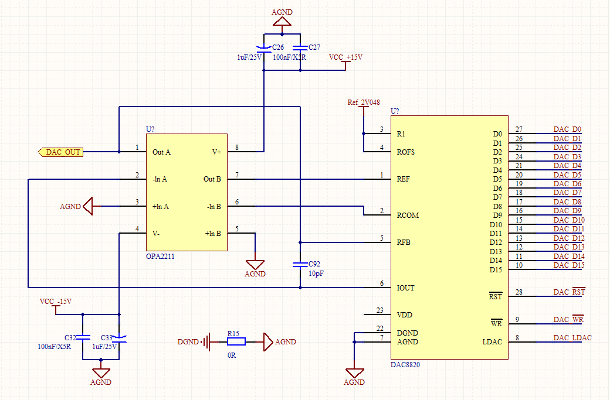Click the ROFS pin label on DAC8820
610x400 pixels.
406,152
